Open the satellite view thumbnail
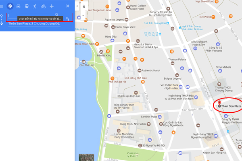This screenshot has height=161, width=242. click(x=86, y=157)
